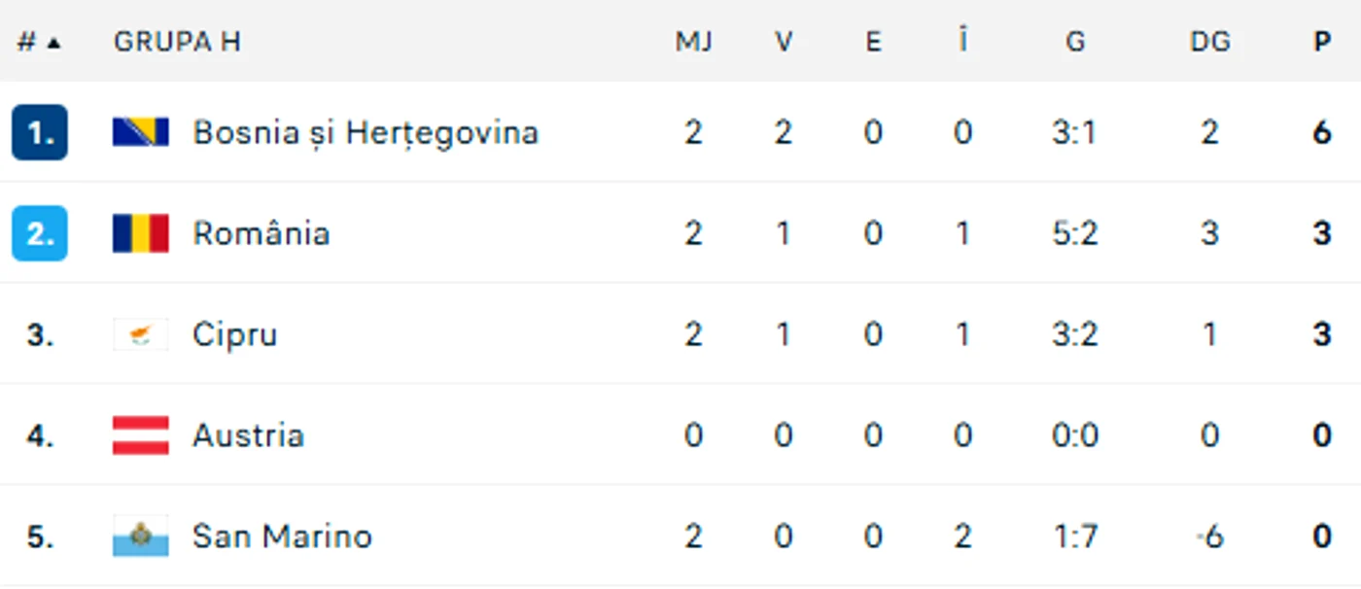
Task: Click the Cyprus flag icon
Action: click(141, 334)
